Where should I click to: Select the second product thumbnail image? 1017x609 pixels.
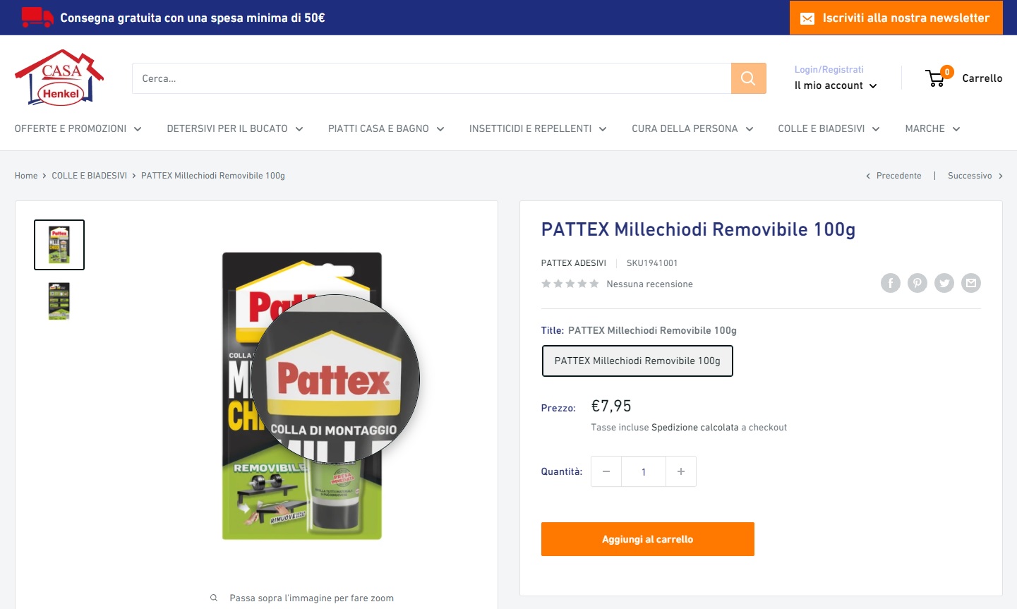pos(59,301)
